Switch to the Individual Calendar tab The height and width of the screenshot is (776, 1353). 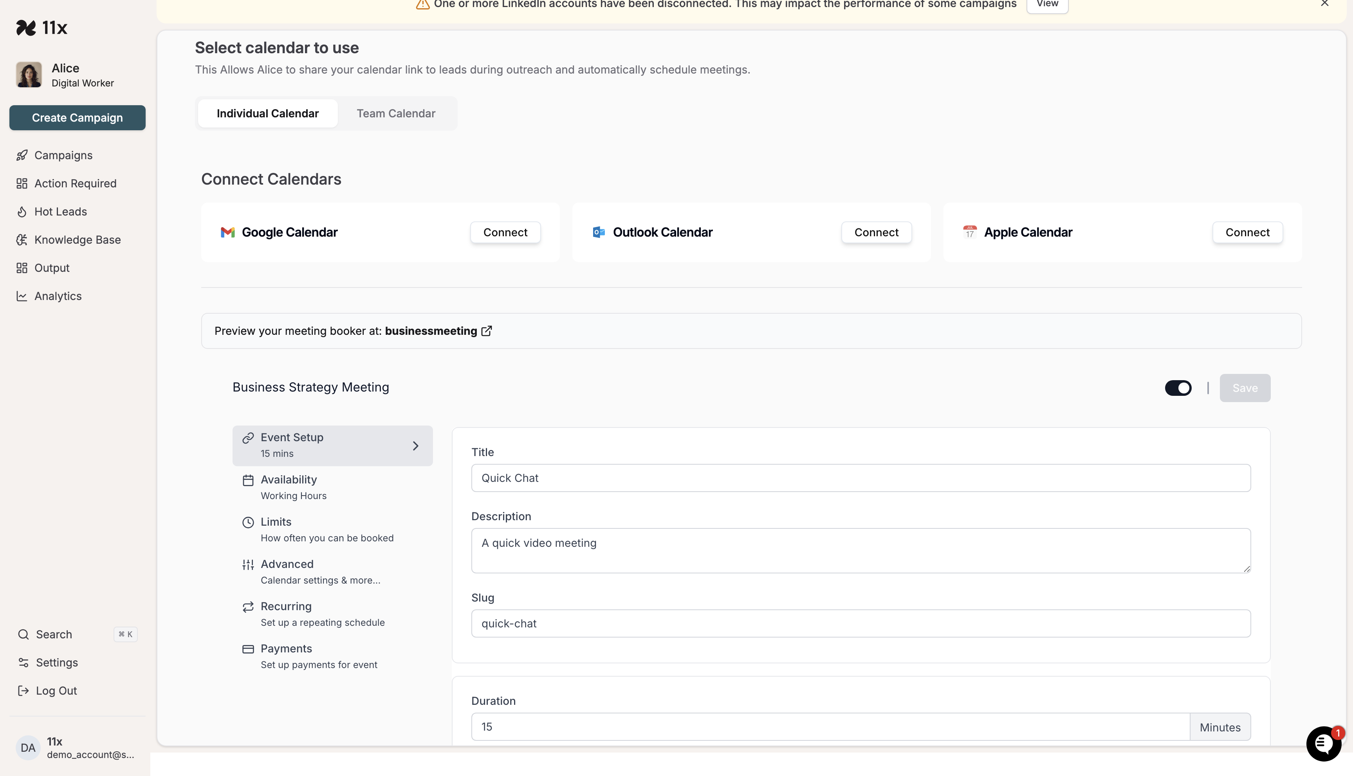point(267,113)
